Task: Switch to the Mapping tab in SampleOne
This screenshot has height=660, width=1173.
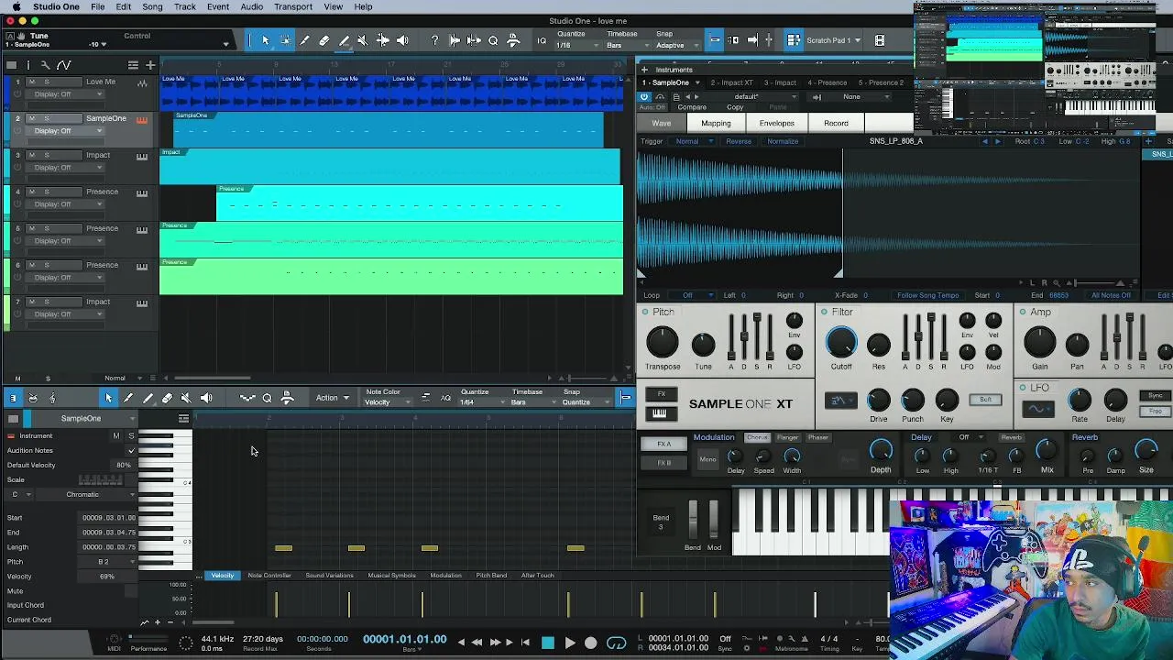Action: point(716,124)
